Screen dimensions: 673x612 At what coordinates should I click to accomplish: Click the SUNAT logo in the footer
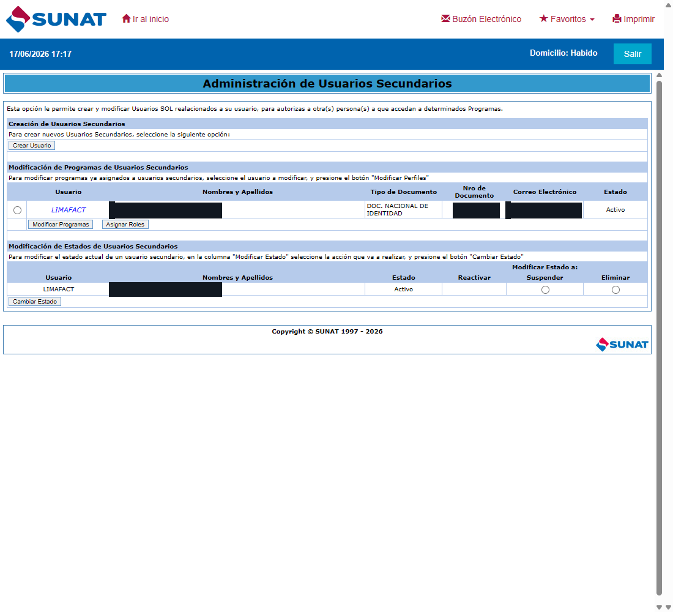click(x=622, y=345)
